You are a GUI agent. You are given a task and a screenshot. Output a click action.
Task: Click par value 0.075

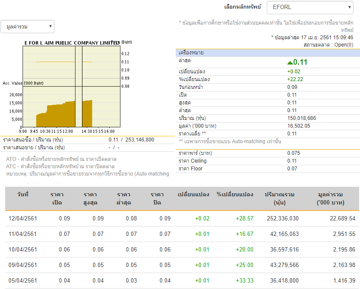click(x=294, y=153)
